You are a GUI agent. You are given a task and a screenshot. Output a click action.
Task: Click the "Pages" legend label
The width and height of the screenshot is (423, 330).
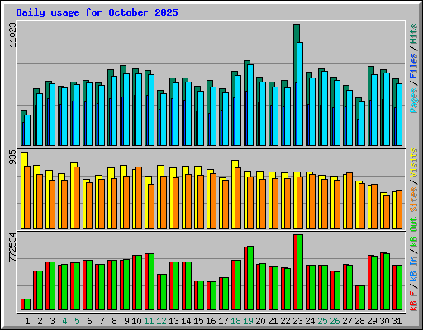414,101
